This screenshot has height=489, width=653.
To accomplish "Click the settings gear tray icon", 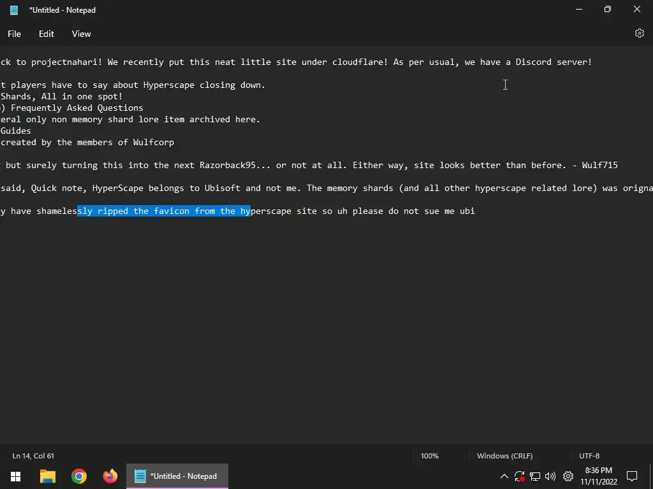I will (568, 476).
